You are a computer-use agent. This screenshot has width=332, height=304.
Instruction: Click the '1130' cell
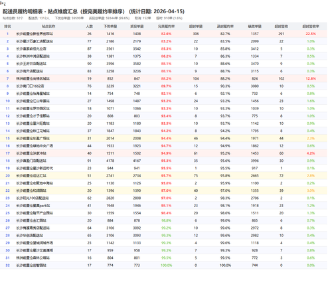(110, 183)
